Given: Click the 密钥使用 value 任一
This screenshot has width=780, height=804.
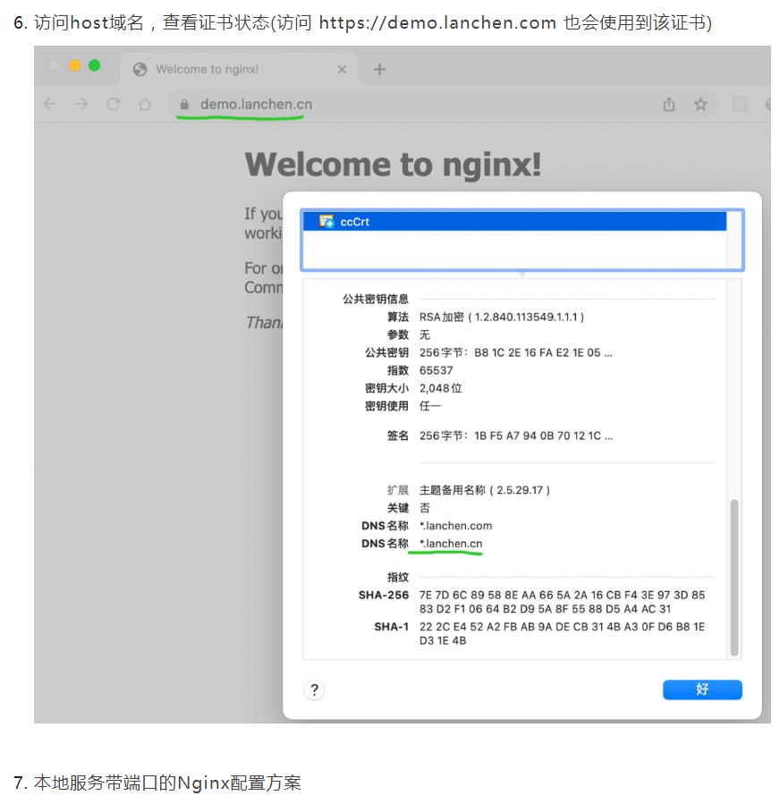Looking at the screenshot, I should tap(429, 406).
